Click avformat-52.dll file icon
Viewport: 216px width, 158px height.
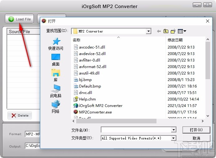point(76,67)
